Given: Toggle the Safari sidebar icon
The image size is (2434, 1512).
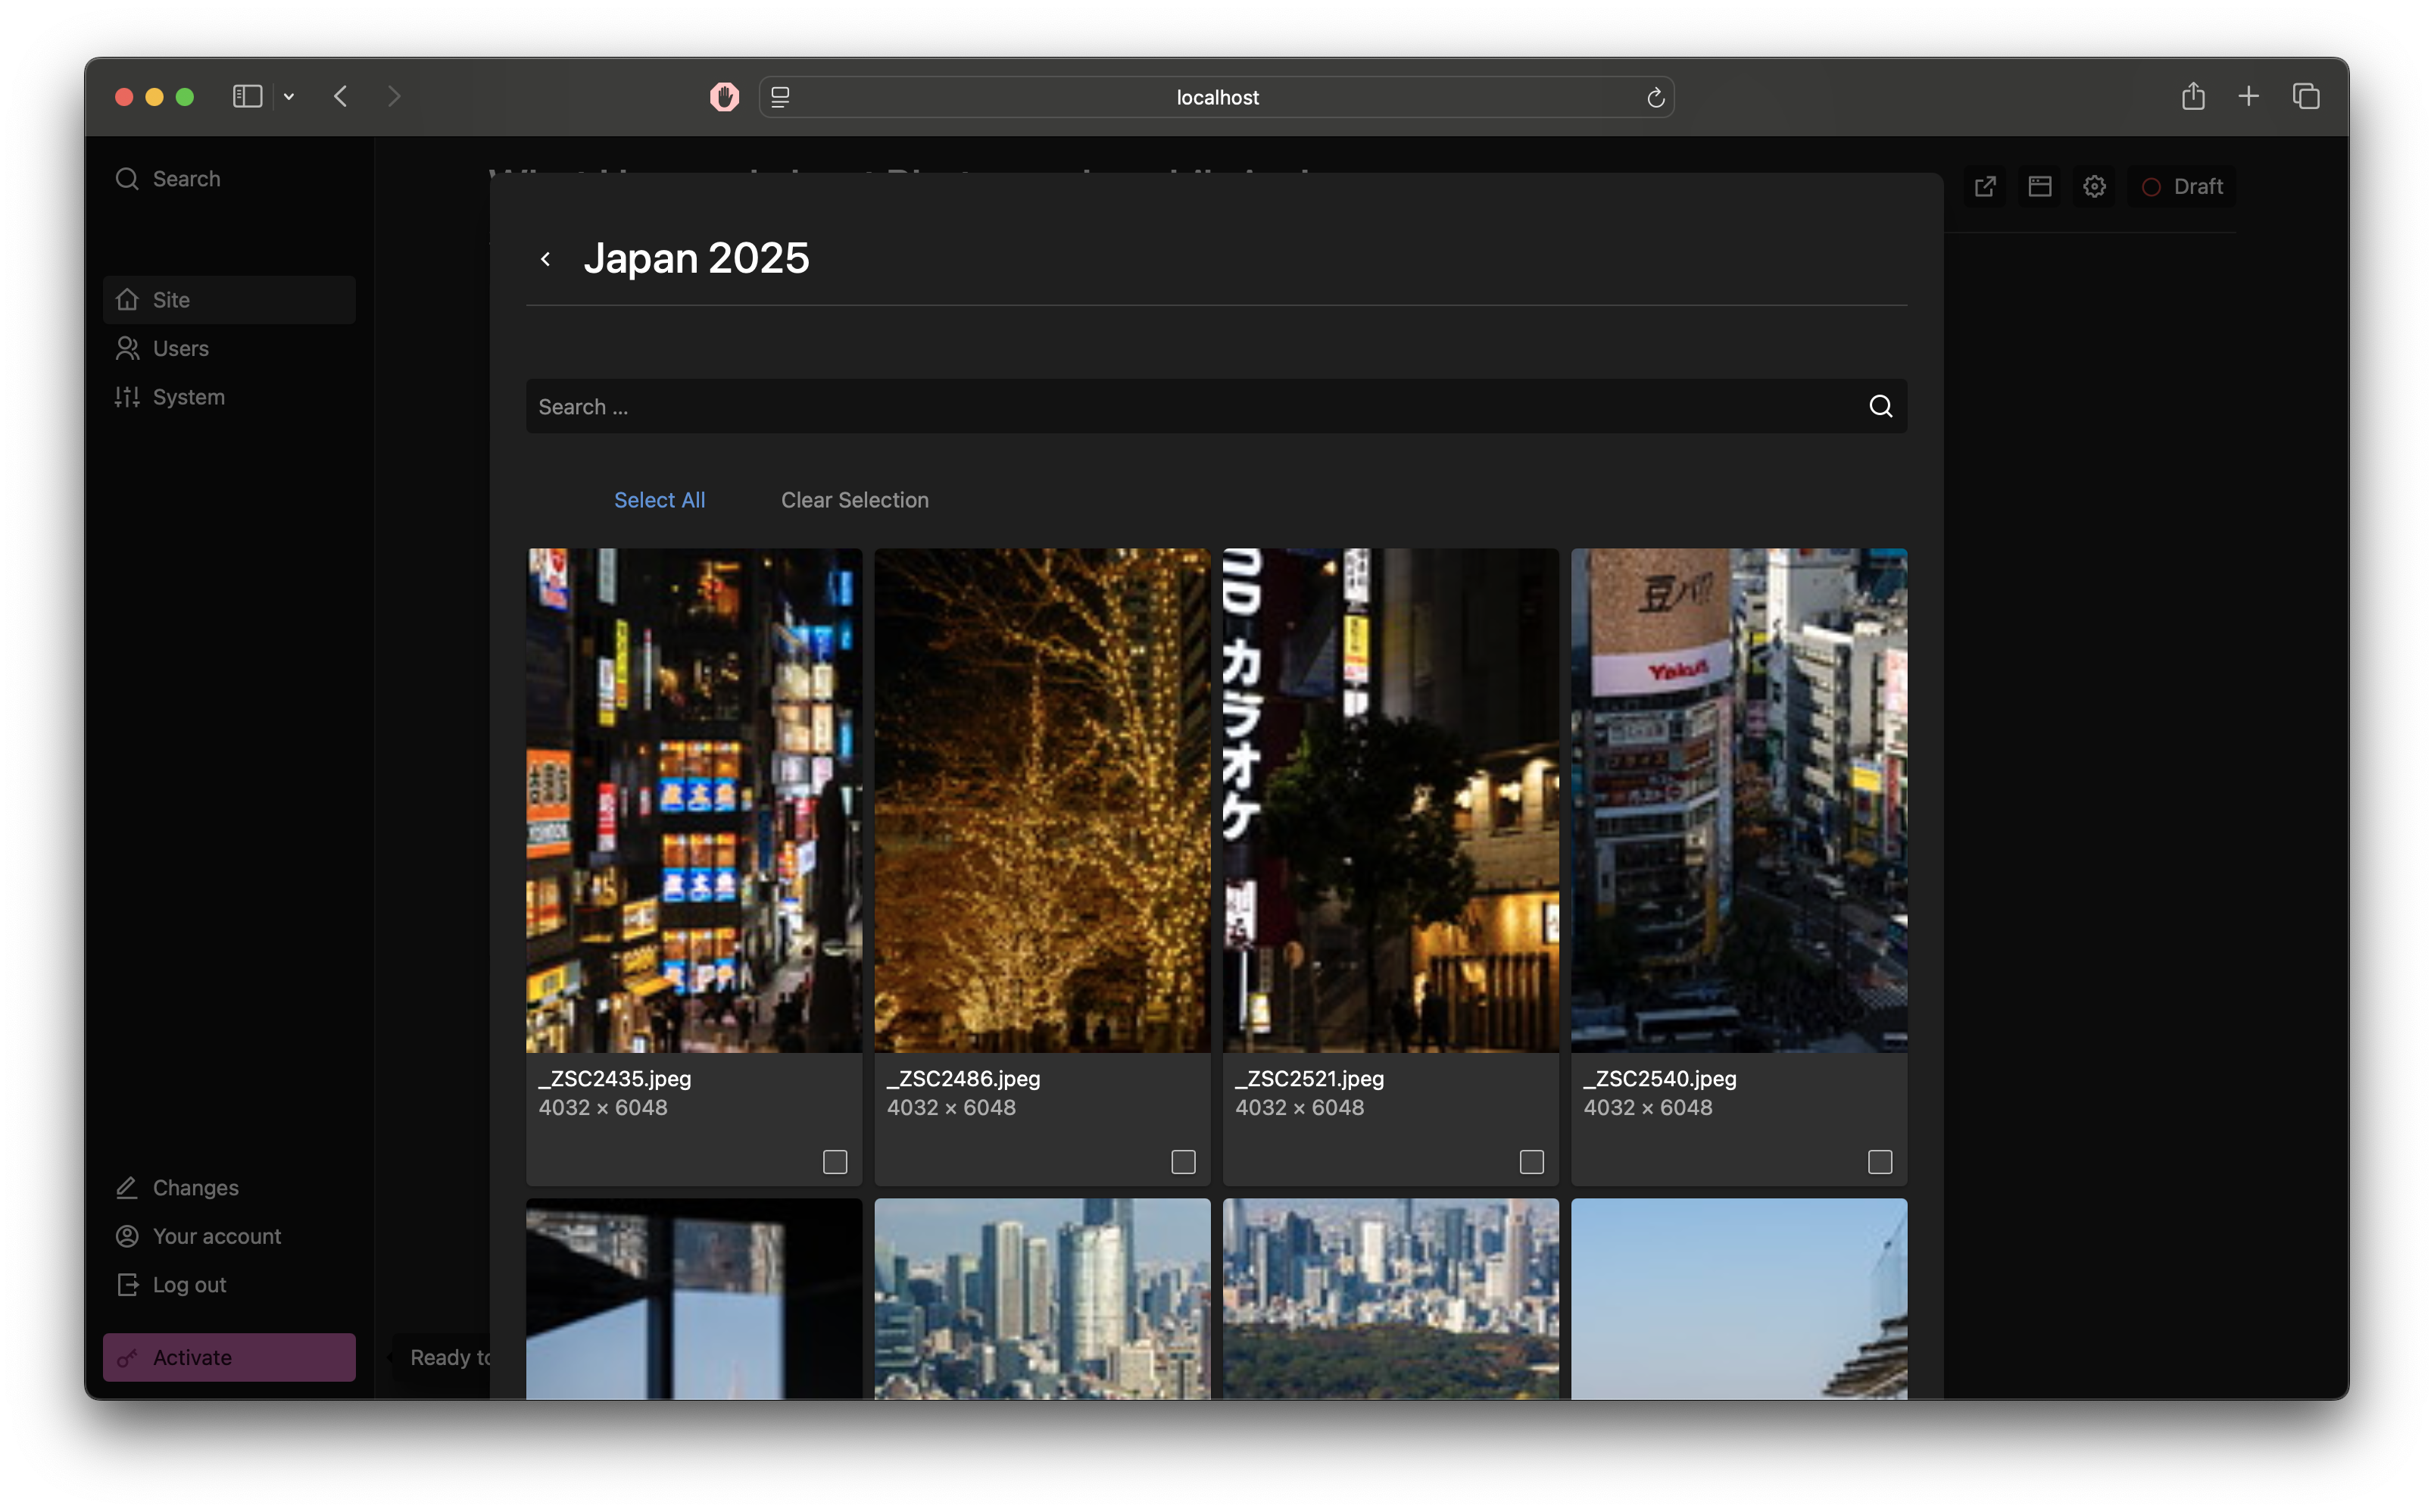Looking at the screenshot, I should pyautogui.click(x=247, y=97).
